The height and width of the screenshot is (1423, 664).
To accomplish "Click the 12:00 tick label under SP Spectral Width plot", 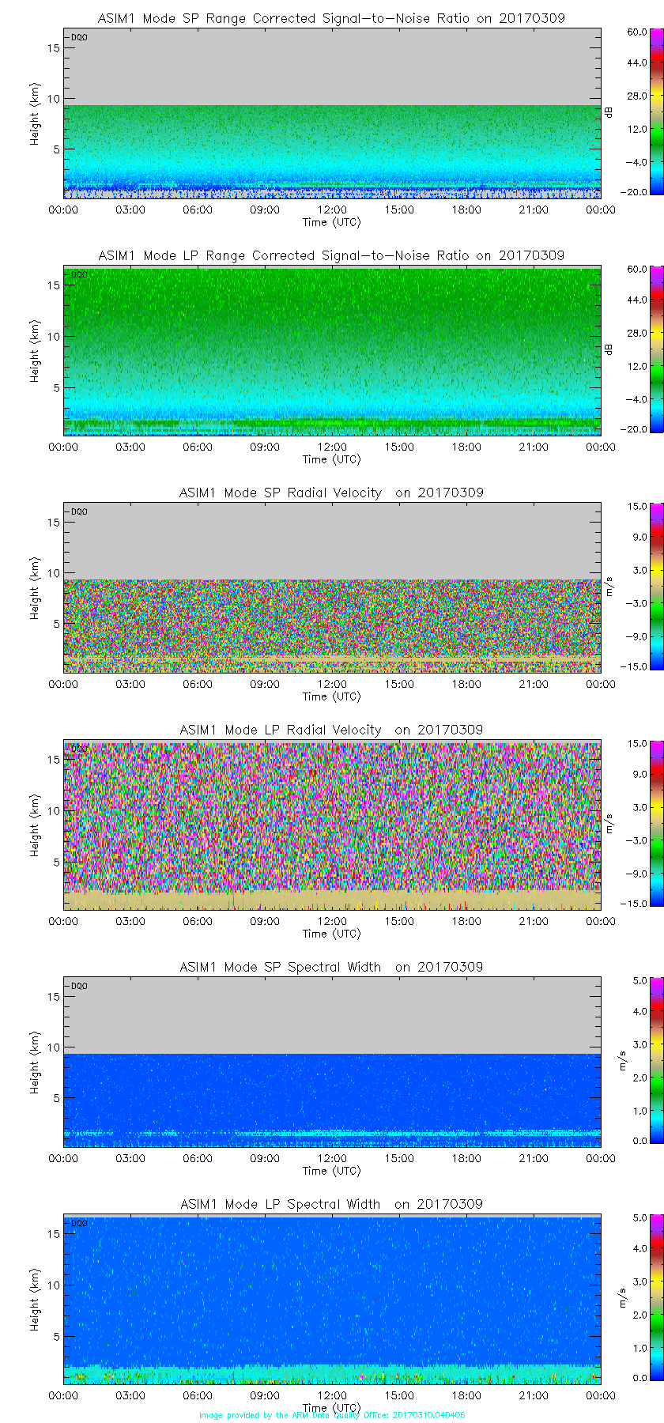I will [332, 1158].
